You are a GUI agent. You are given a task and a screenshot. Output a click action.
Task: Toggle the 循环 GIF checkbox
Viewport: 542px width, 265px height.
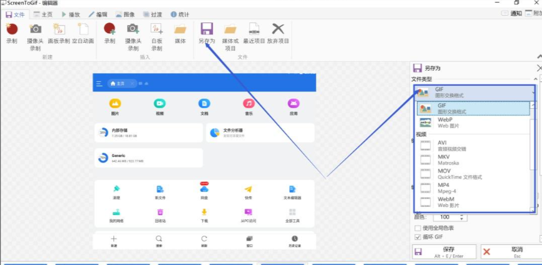click(x=418, y=237)
